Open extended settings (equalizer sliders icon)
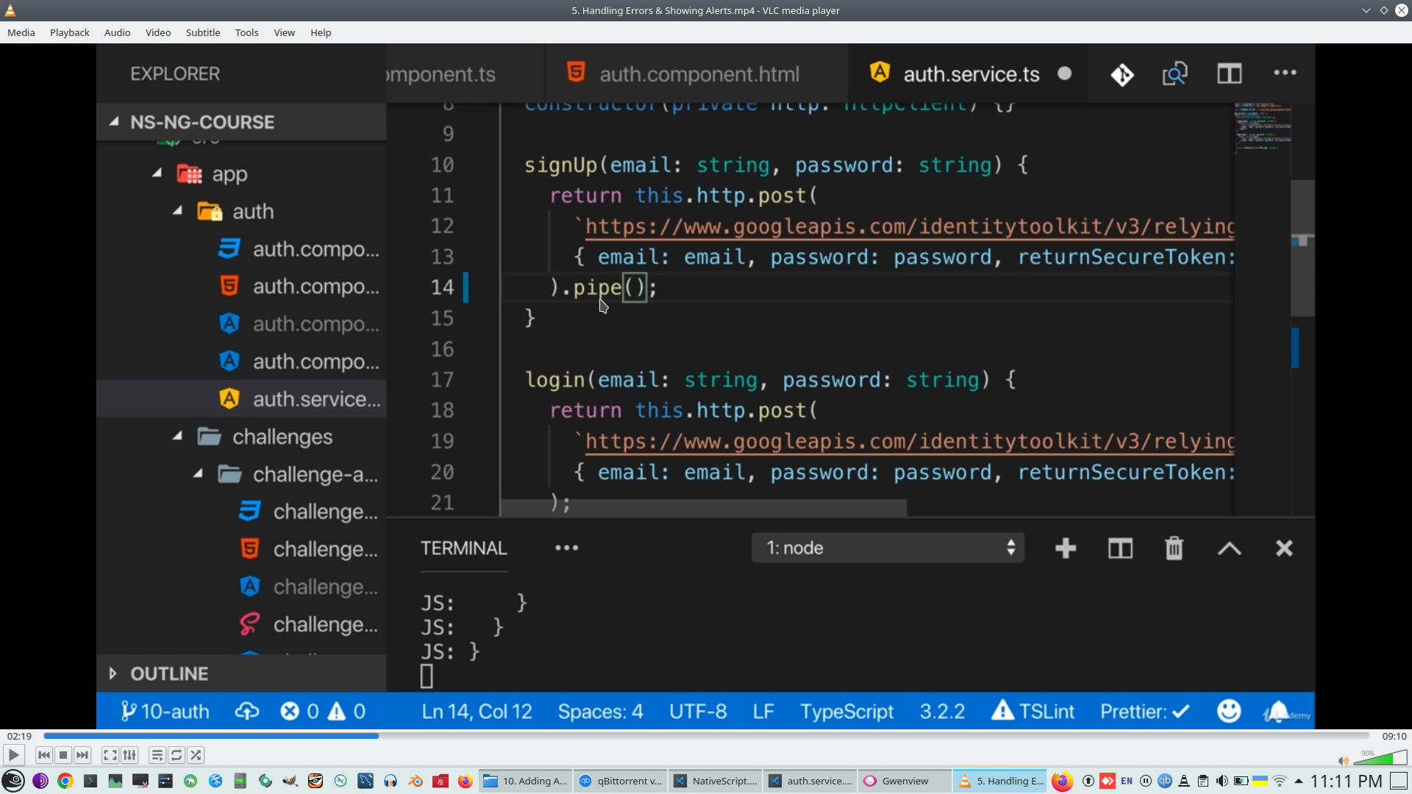The image size is (1412, 794). point(129,755)
